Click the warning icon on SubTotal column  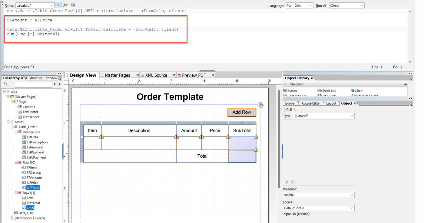pos(256,137)
